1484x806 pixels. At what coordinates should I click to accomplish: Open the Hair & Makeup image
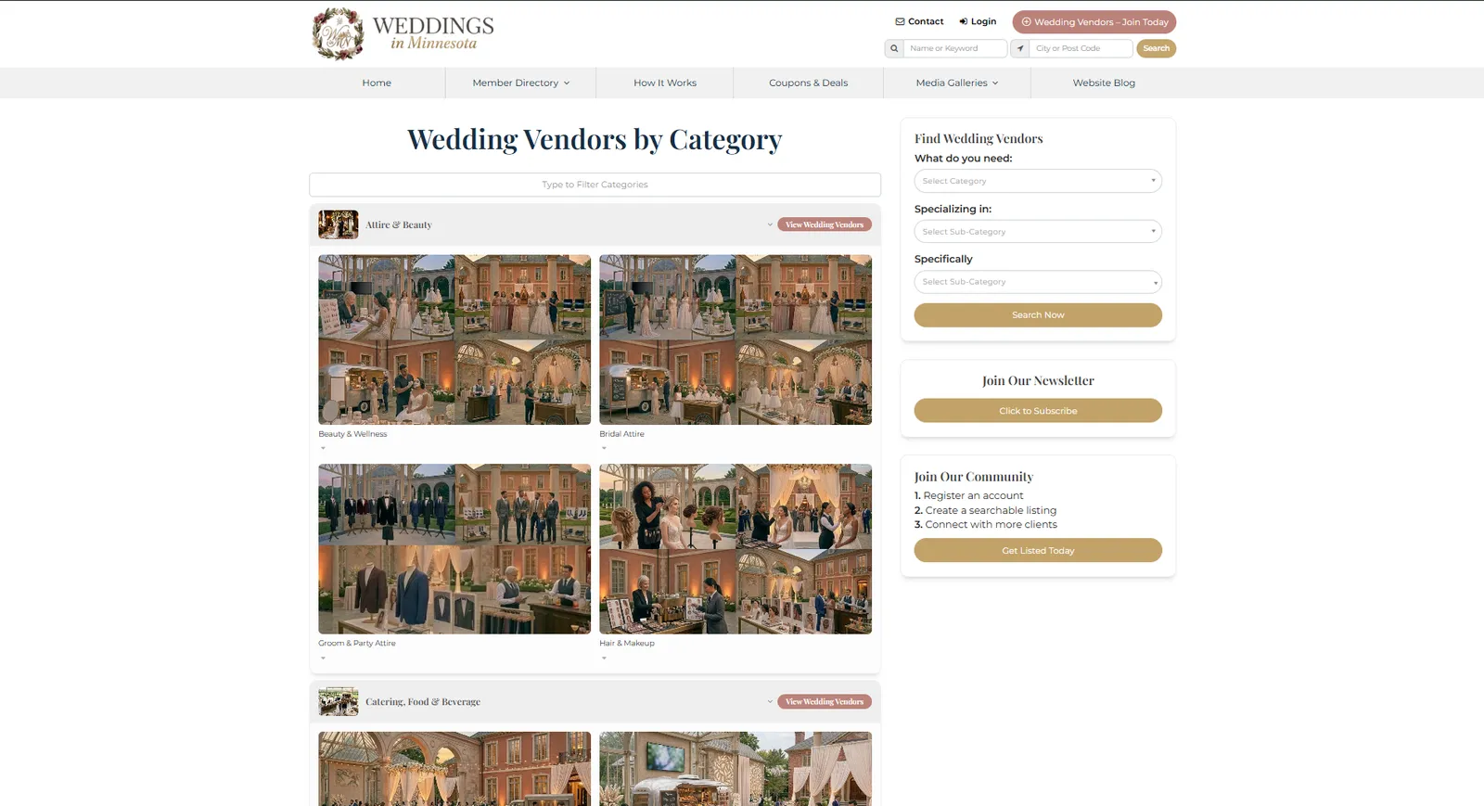point(736,549)
